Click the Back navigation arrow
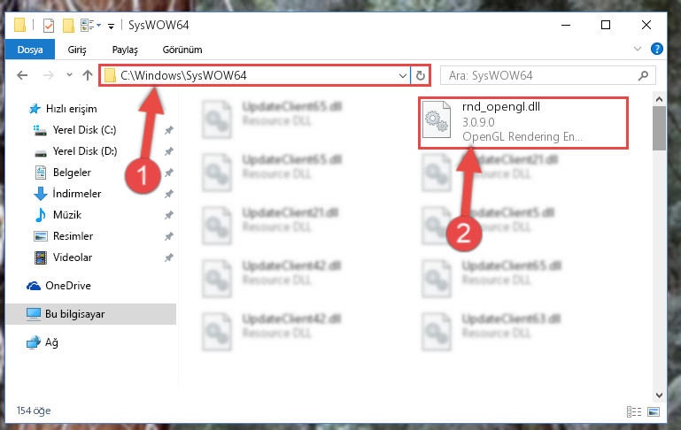Image resolution: width=681 pixels, height=430 pixels. [x=22, y=75]
